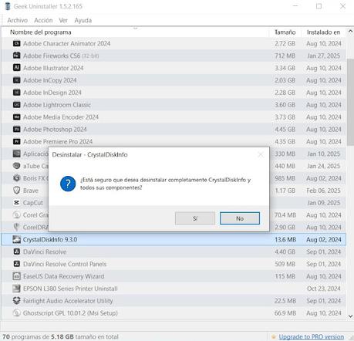Click the Adobe Lightroom Classic icon
354x341 pixels.
pos(16,105)
